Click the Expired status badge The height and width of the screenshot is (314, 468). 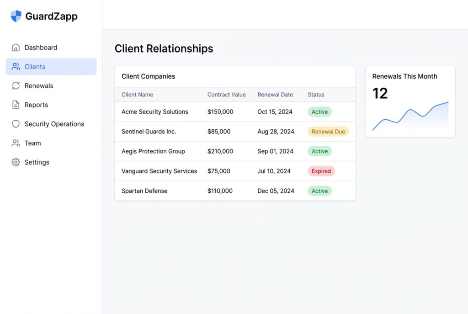[x=321, y=171]
